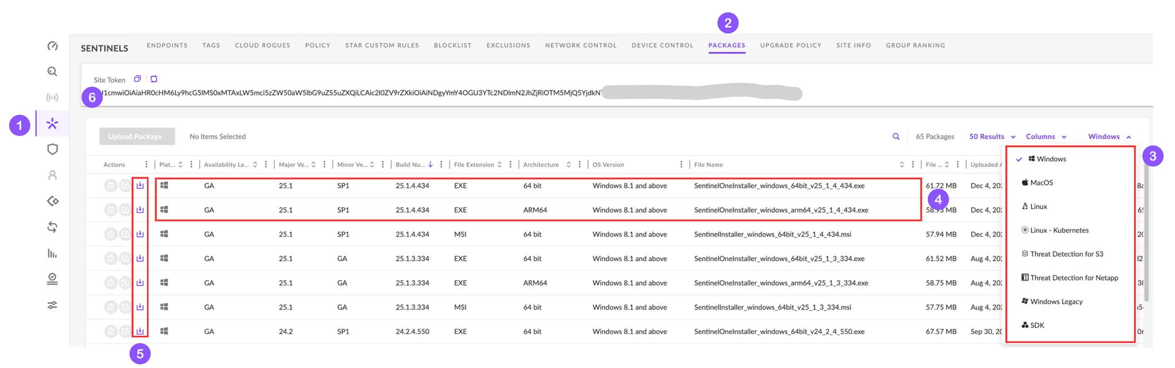
Task: Open the Actions column kebab menu
Action: 146,165
